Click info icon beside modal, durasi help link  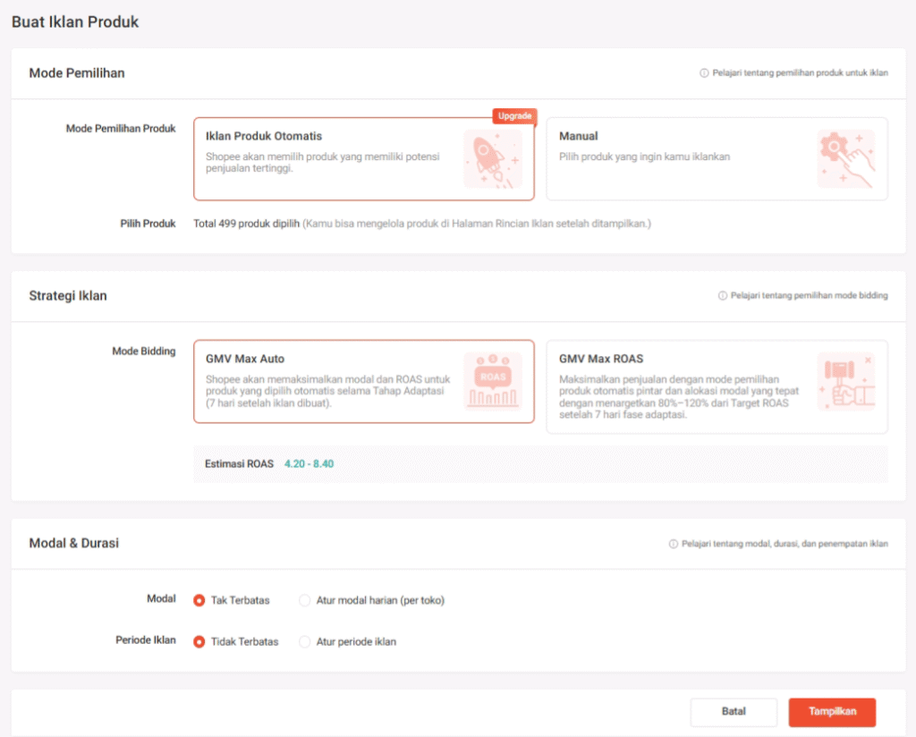click(x=673, y=544)
